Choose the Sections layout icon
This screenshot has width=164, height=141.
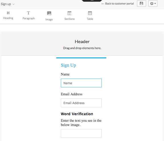69,13
